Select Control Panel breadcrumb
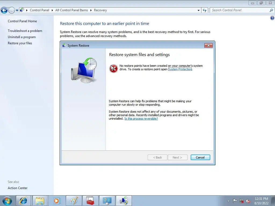The height and width of the screenshot is (206, 275). tap(39, 10)
